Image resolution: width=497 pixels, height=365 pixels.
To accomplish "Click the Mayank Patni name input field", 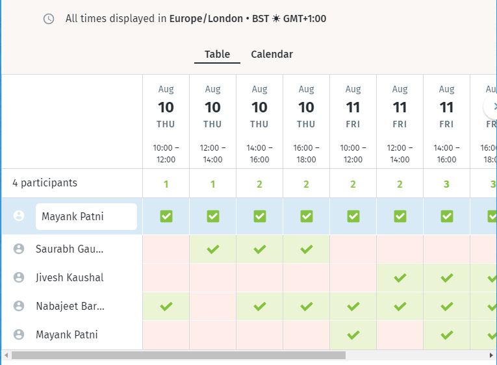I will 86,216.
